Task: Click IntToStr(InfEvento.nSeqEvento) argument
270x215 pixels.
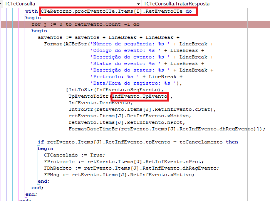Action: tap(115, 90)
